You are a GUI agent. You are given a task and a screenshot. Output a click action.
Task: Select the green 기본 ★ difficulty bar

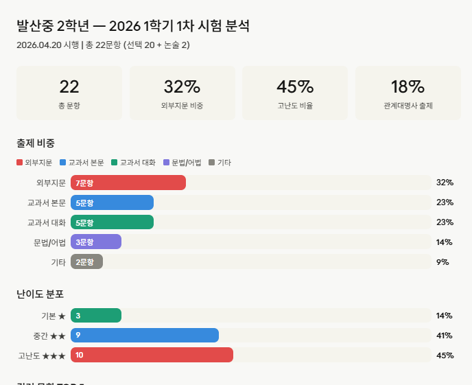click(96, 316)
